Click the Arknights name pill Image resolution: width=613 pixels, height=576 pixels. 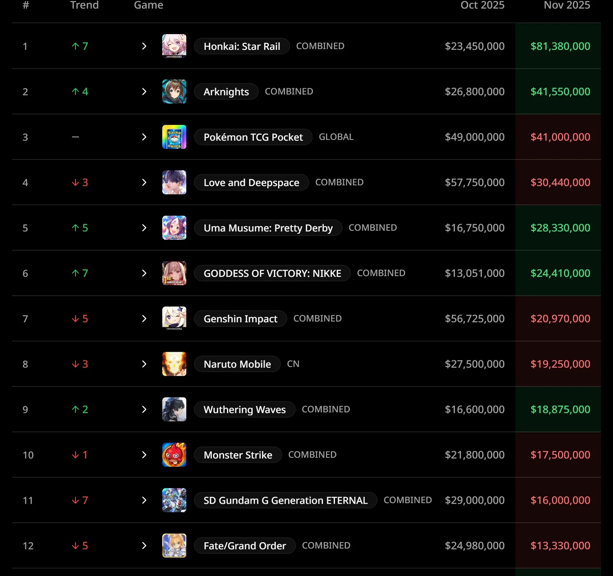[x=226, y=92]
